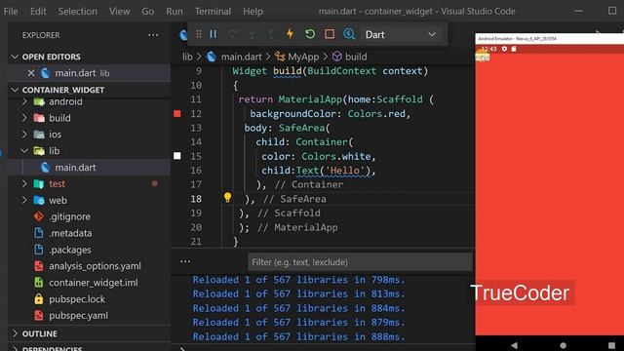Open Dart debug session dropdown
This screenshot has width=624, height=351.
pyautogui.click(x=401, y=35)
